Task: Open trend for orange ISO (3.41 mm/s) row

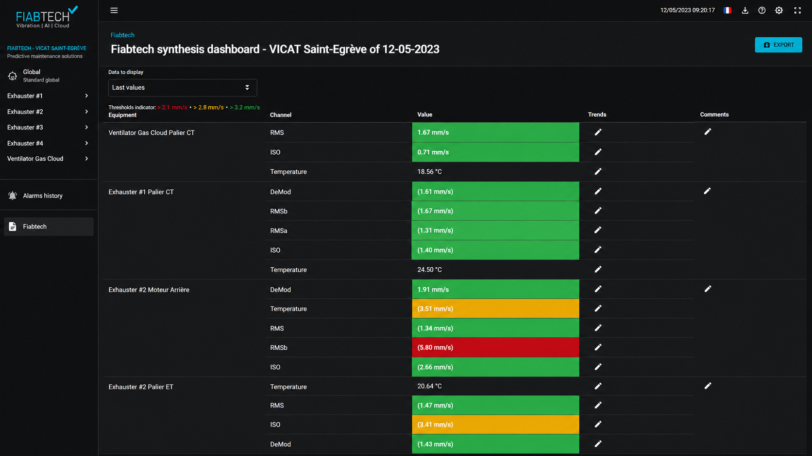Action: pos(598,424)
